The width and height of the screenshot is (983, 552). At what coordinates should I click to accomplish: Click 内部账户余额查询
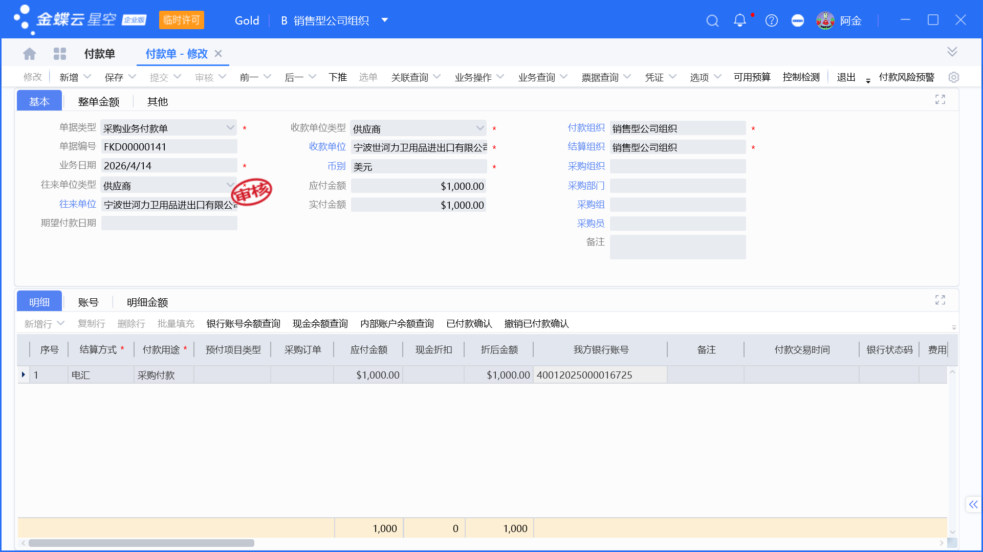[x=397, y=323]
